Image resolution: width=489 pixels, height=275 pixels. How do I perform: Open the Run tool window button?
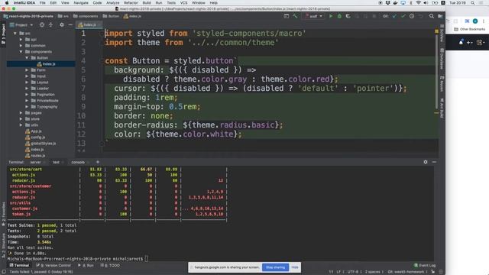click(x=86, y=265)
